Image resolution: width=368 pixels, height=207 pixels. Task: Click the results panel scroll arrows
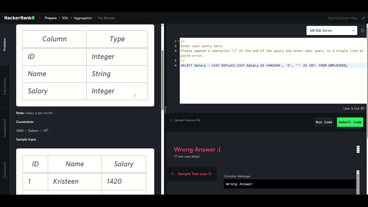[x=358, y=149]
